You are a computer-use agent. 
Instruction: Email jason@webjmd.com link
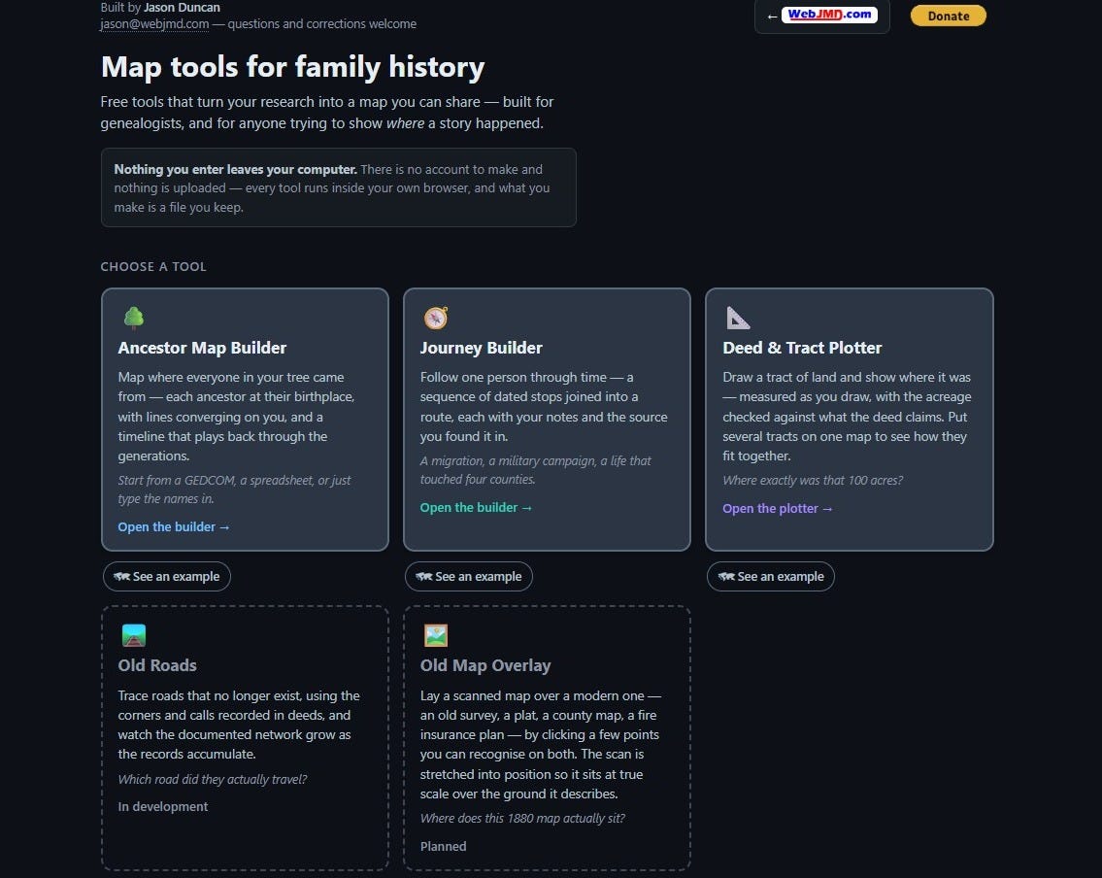pyautogui.click(x=154, y=24)
